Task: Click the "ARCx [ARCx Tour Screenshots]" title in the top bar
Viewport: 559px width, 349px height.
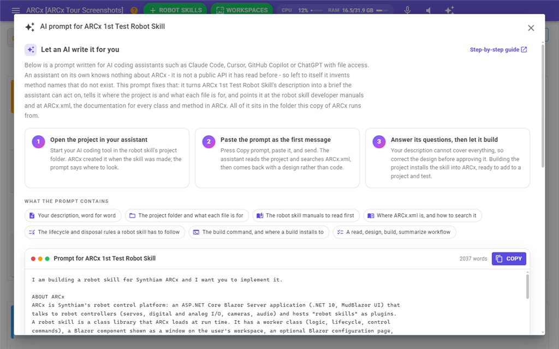Action: point(74,10)
